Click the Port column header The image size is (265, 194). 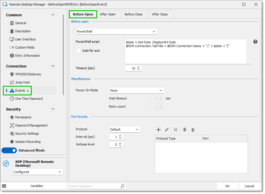(224, 138)
